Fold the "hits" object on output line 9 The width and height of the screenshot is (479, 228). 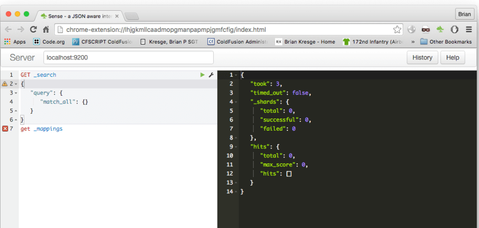tap(236, 147)
